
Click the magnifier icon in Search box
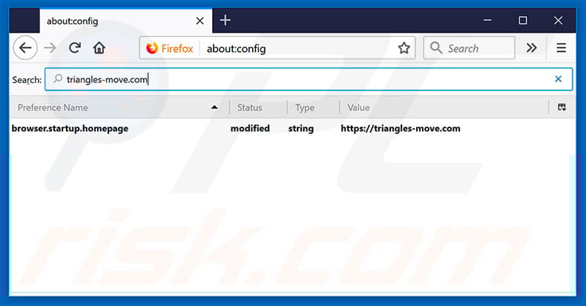[x=435, y=47]
